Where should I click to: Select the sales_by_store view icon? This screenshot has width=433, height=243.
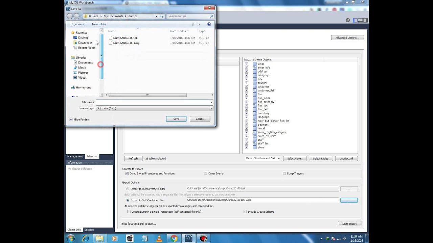coord(255,136)
